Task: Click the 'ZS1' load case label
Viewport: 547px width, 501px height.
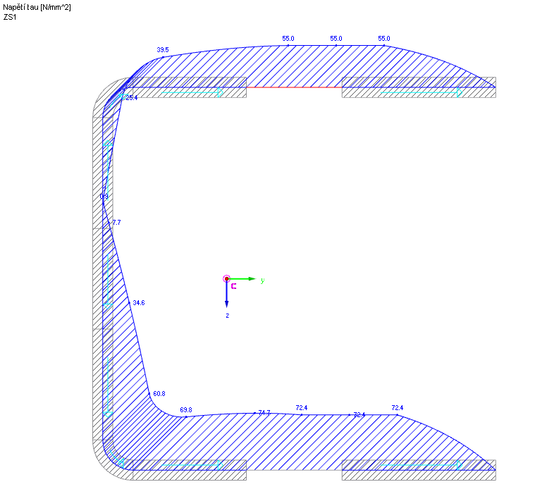Action: (10, 17)
